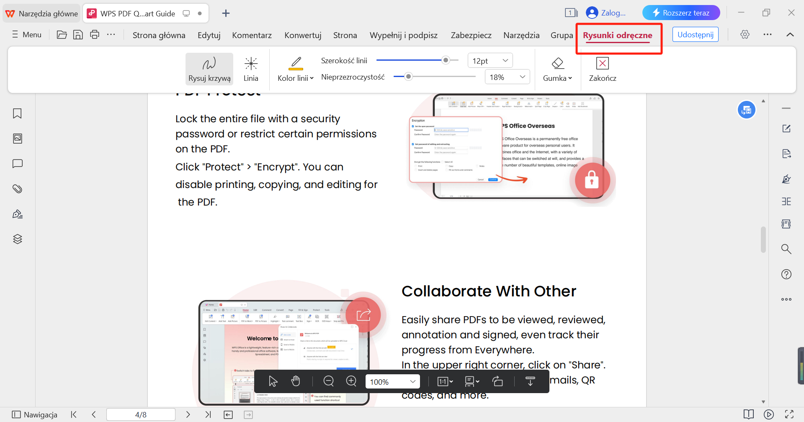Click the Open file folder icon
Screen dimensions: 804x422
click(x=62, y=35)
